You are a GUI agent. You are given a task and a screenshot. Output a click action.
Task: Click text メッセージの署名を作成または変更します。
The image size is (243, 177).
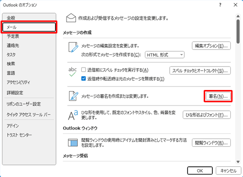coord(115,96)
